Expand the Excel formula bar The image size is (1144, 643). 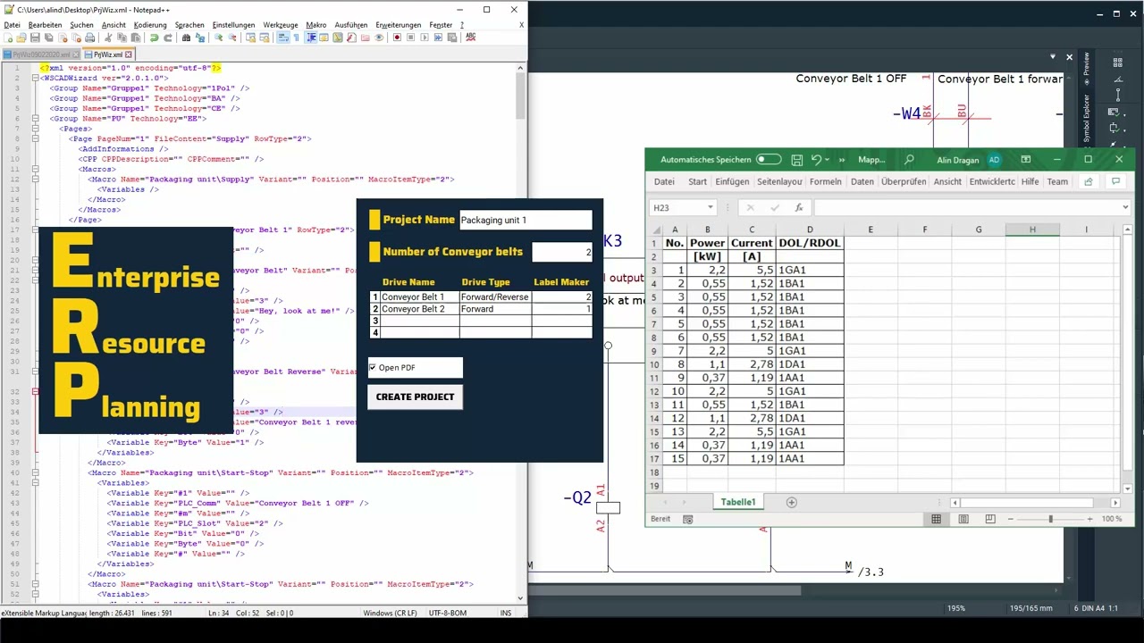coord(1125,208)
